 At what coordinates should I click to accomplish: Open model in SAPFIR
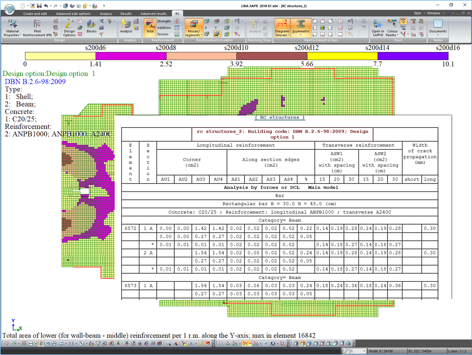click(378, 27)
